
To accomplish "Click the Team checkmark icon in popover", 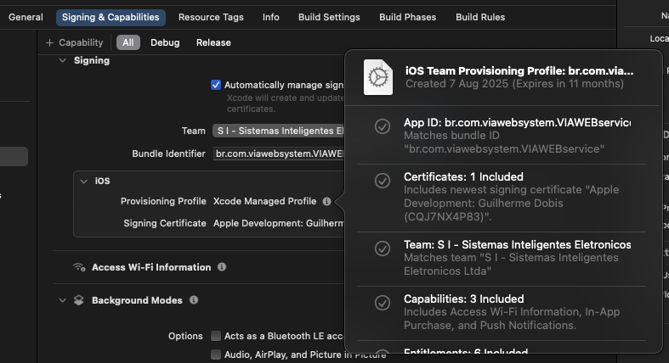I will (x=383, y=249).
